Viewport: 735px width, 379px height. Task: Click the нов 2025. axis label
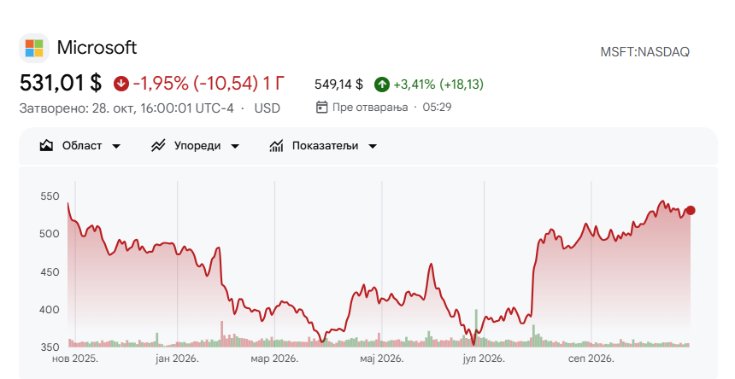click(75, 359)
